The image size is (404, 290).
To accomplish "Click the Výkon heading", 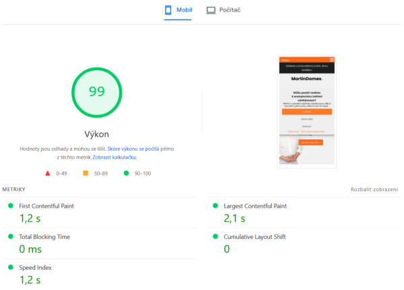I will (x=96, y=134).
